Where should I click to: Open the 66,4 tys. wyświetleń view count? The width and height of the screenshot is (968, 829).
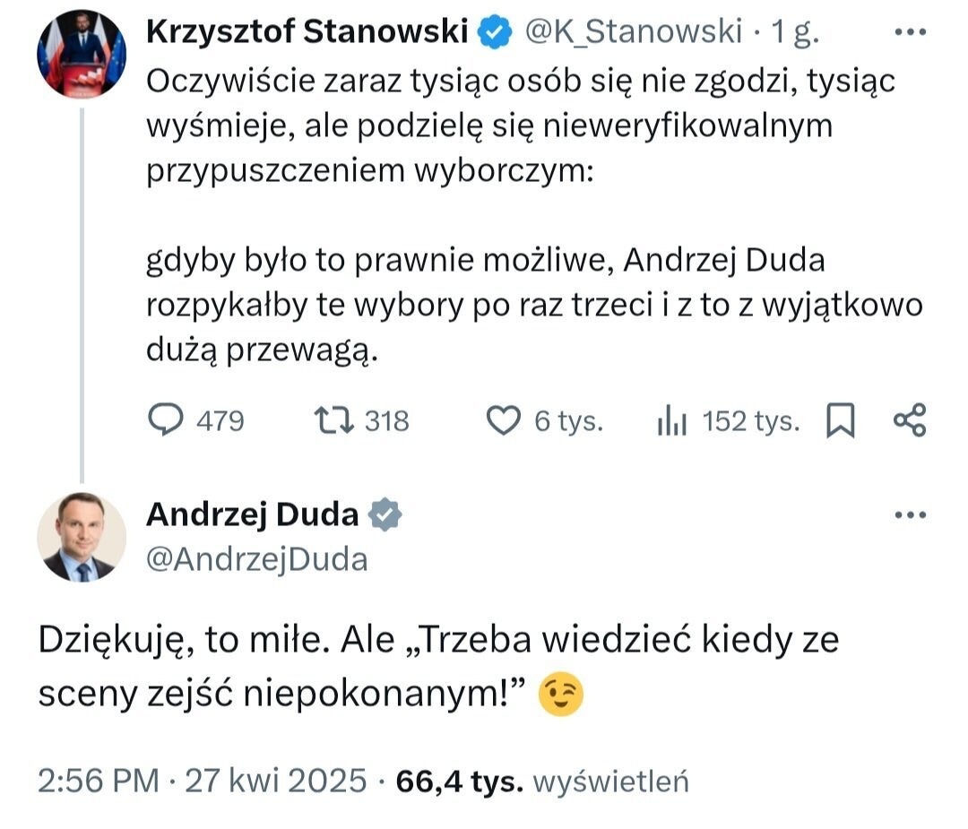tap(542, 781)
